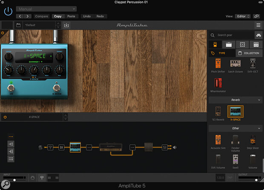Image resolution: width=264 pixels, height=190 pixels.
Task: Open the custom shop car icon
Action: (258, 35)
